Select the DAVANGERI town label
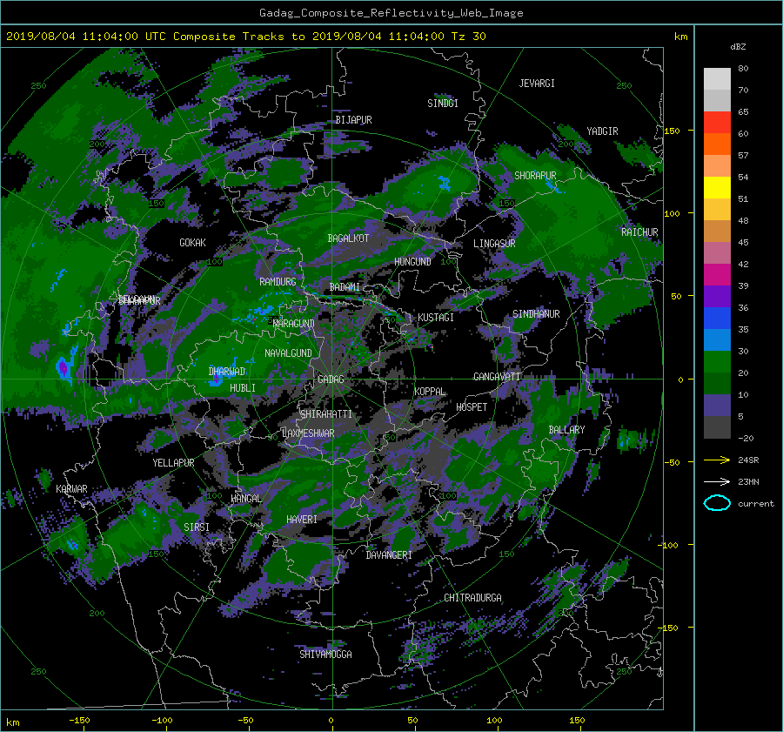 coord(389,554)
